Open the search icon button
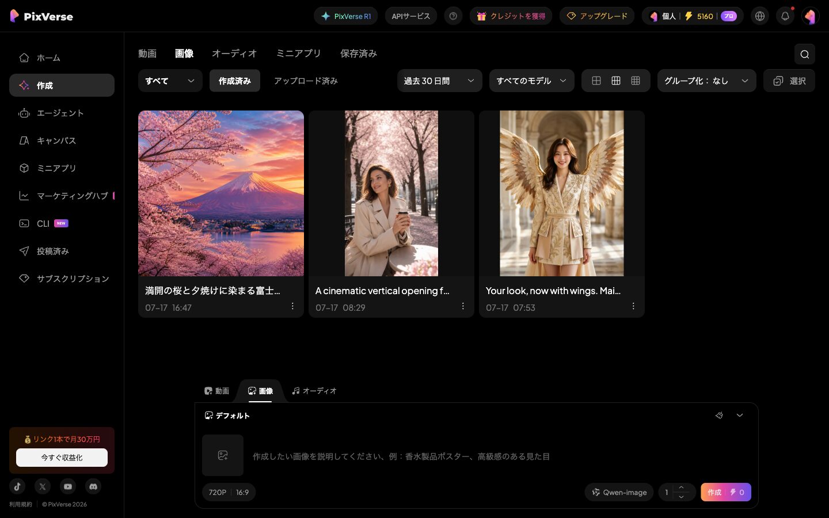Viewport: 829px width, 518px height. 805,54
